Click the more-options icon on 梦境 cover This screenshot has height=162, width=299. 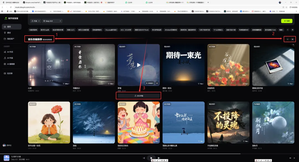point(157,83)
